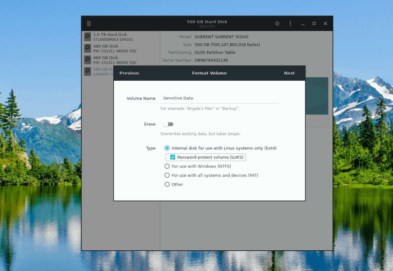Click the Next button in dialog
The width and height of the screenshot is (393, 271).
click(289, 73)
